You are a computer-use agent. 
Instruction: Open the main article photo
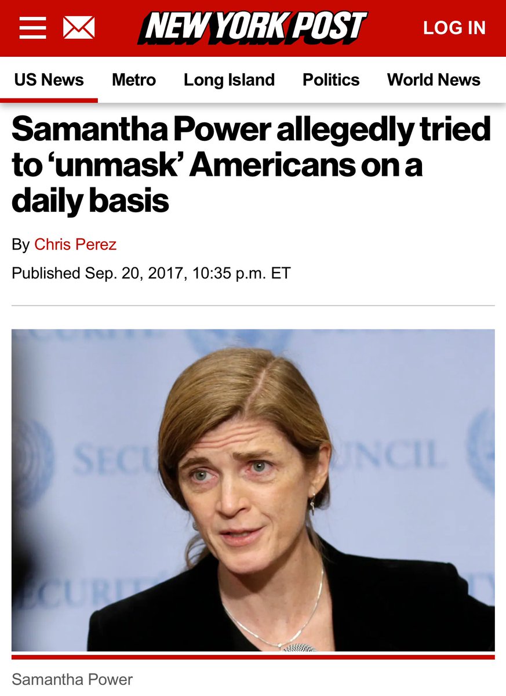(x=253, y=490)
